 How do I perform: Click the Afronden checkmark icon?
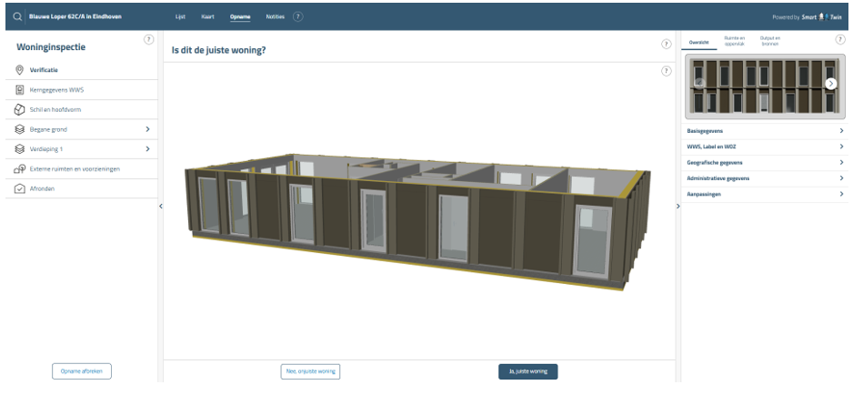[x=19, y=188]
